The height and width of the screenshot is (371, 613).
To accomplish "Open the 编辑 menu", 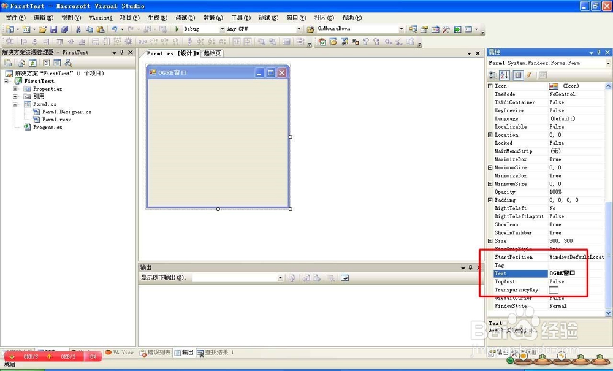I will point(44,18).
